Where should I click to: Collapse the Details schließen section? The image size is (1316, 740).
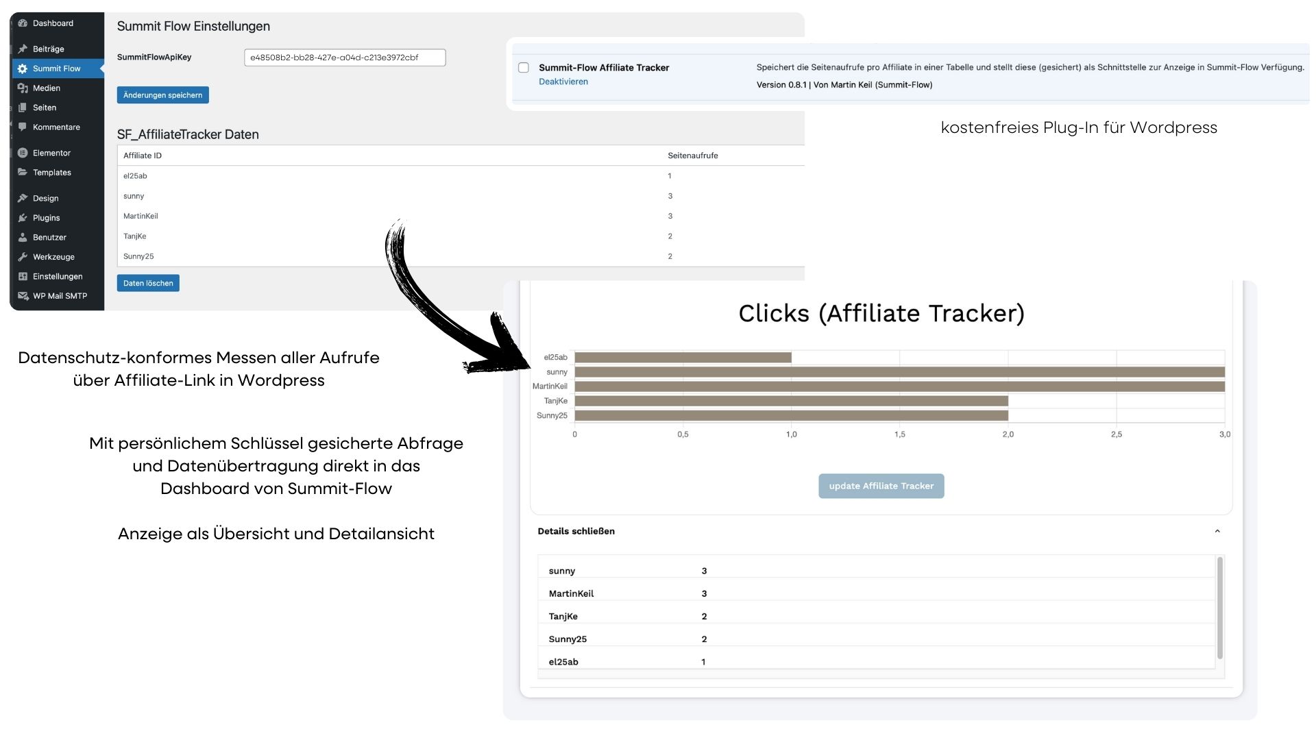click(x=881, y=531)
